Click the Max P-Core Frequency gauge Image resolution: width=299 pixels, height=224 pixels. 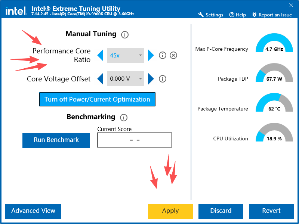coord(274,43)
